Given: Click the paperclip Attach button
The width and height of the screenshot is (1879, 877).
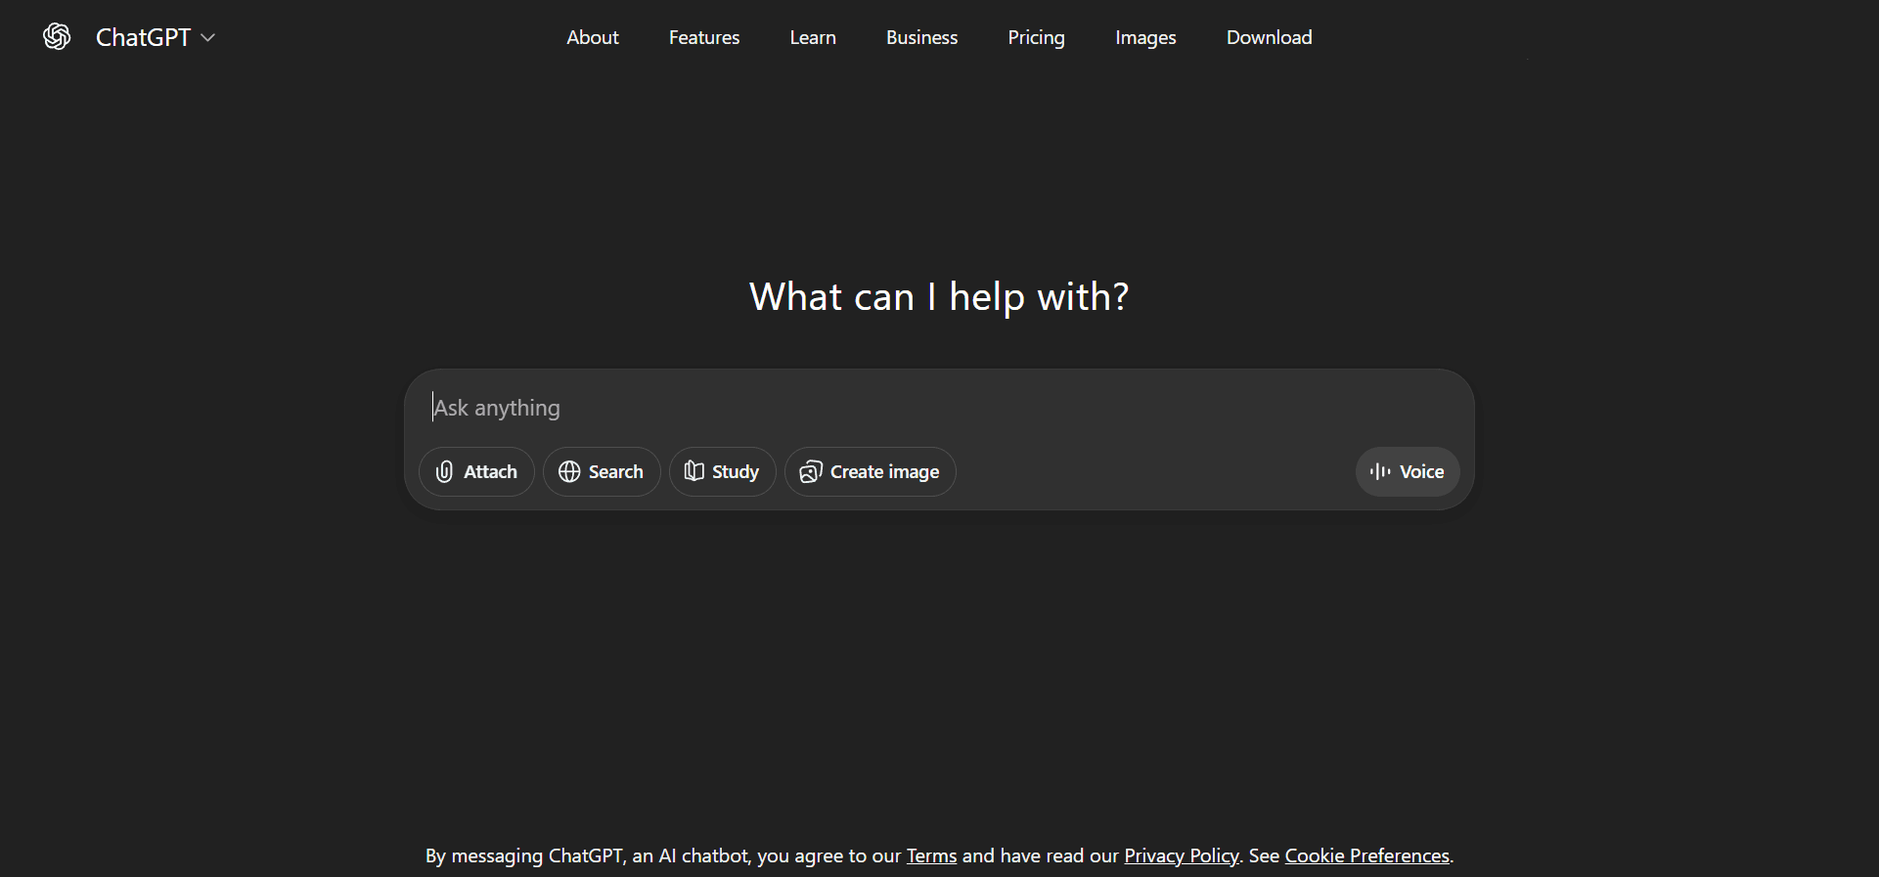Looking at the screenshot, I should click(476, 472).
